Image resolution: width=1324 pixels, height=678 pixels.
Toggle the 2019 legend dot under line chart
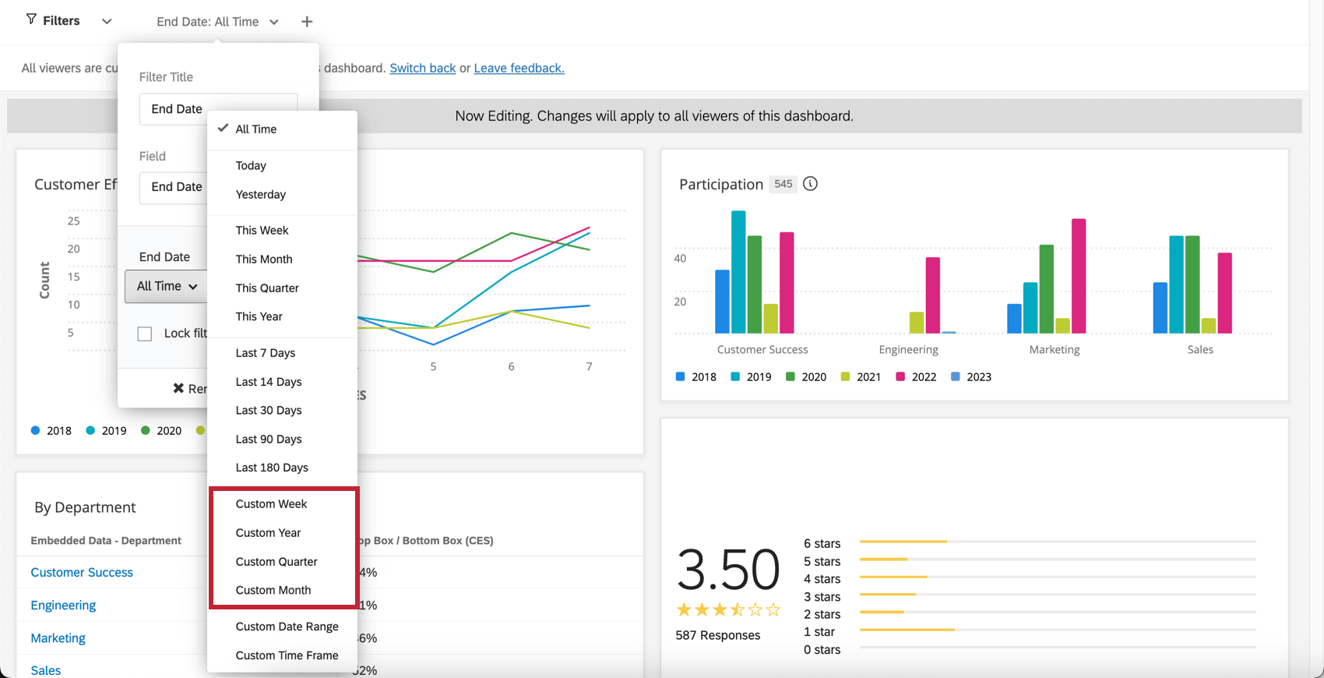(x=90, y=430)
